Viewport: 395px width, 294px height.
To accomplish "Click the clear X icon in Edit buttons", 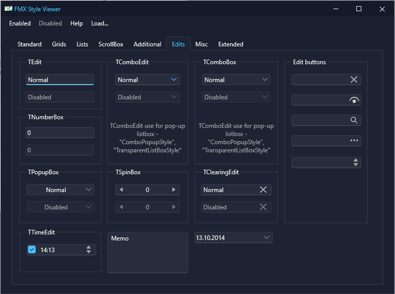I will point(354,79).
